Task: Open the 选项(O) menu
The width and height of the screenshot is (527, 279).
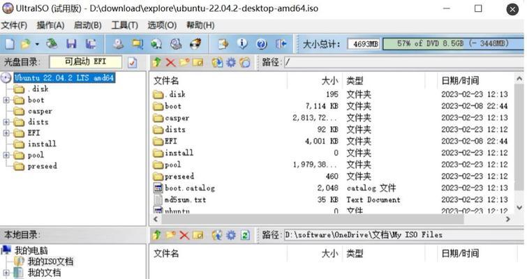Action: pos(162,25)
